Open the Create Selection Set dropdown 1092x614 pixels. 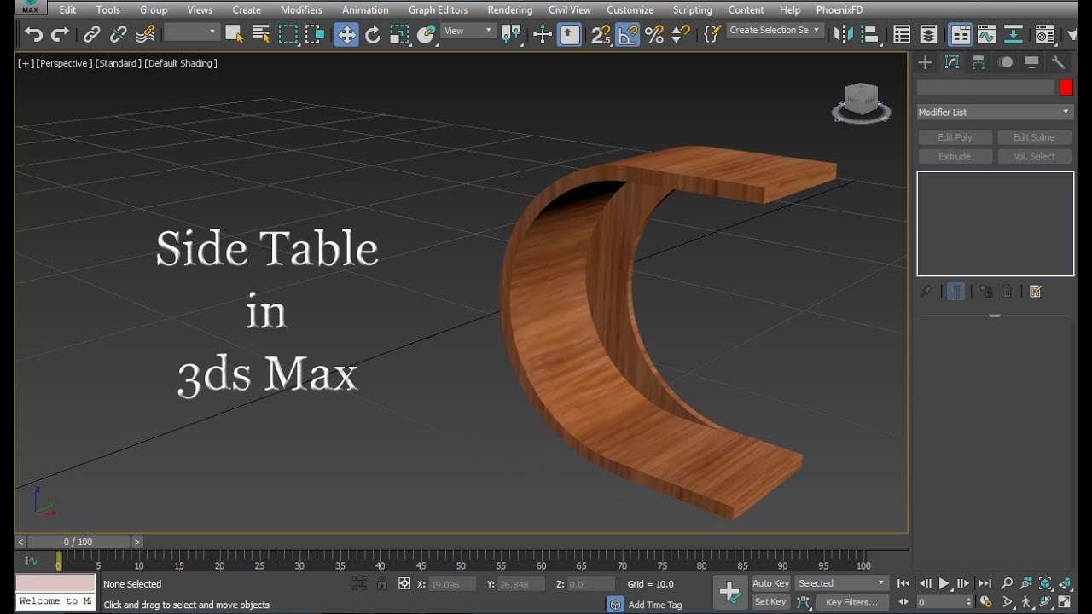[x=775, y=31]
